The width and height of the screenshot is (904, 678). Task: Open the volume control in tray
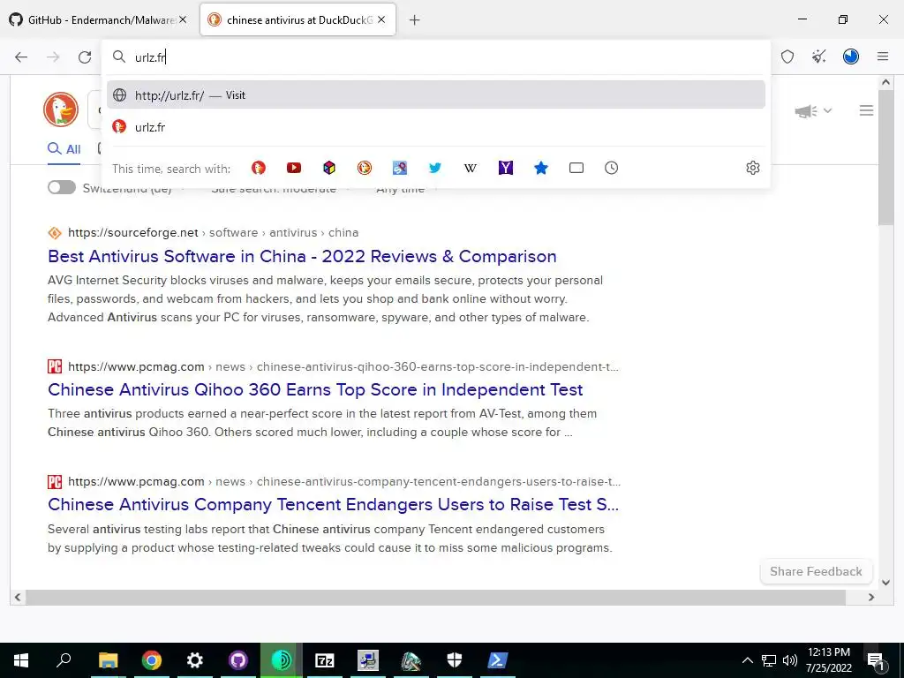tap(790, 660)
